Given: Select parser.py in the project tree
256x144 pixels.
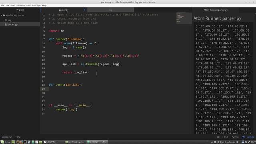Looking at the screenshot, I should click(x=12, y=24).
